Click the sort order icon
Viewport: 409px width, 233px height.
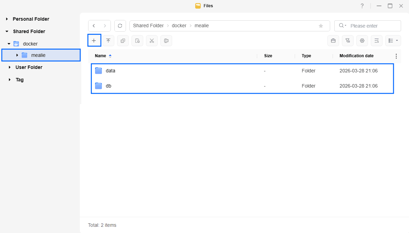point(377,41)
